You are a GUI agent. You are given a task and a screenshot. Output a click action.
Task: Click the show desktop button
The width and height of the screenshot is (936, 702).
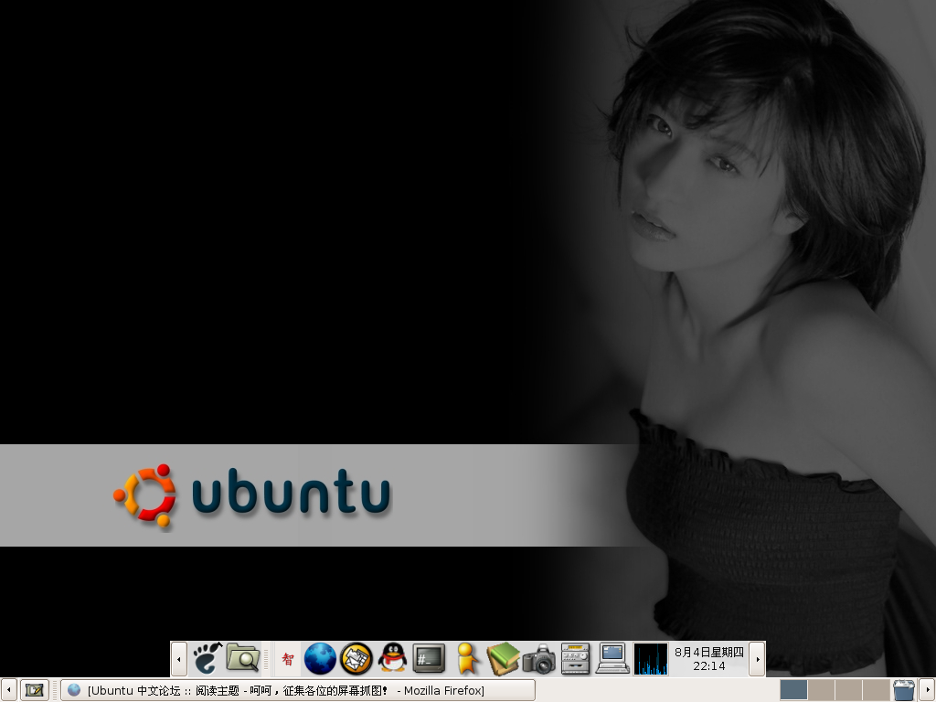(x=35, y=690)
